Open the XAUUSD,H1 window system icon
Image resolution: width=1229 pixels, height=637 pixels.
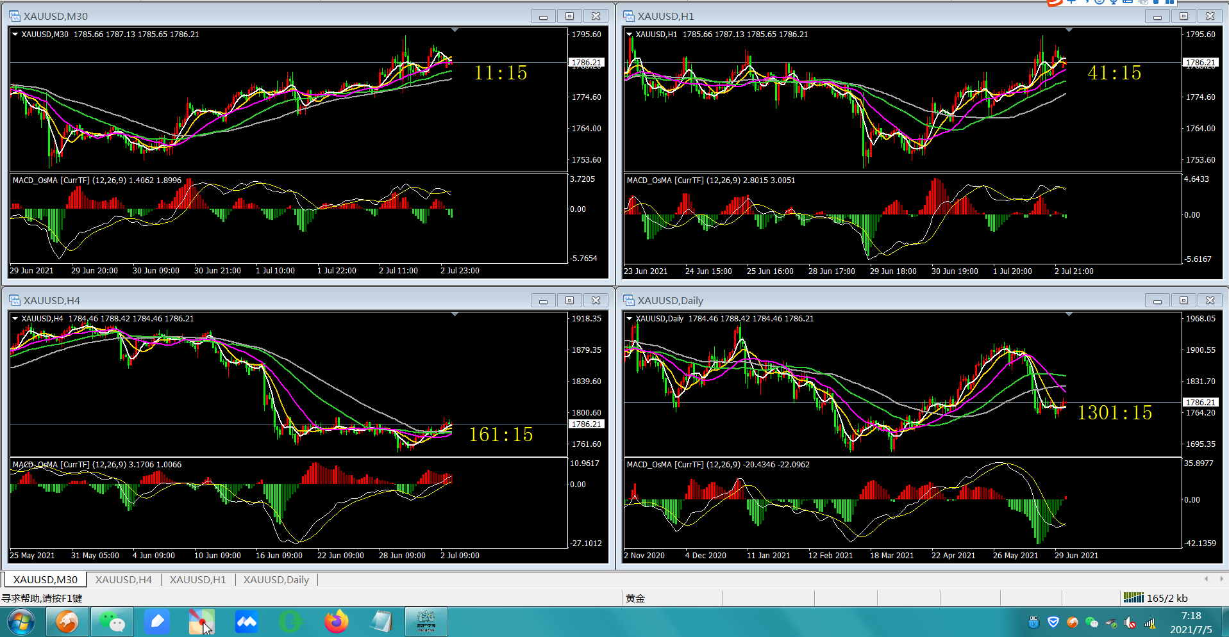click(629, 16)
